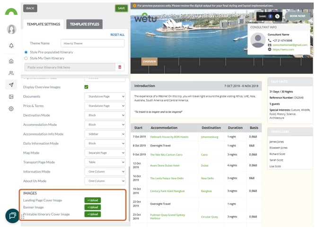317x228 pixels.
Task: Open Century Park Hotel Bangkok link
Action: click(x=167, y=191)
